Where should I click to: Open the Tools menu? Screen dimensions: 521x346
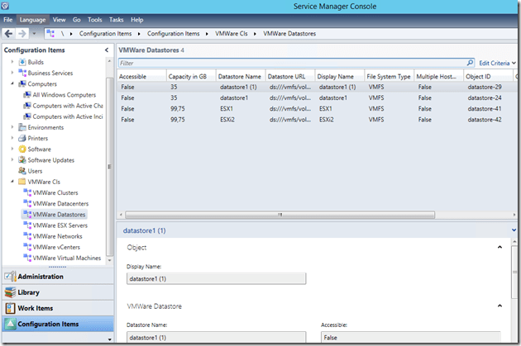95,19
